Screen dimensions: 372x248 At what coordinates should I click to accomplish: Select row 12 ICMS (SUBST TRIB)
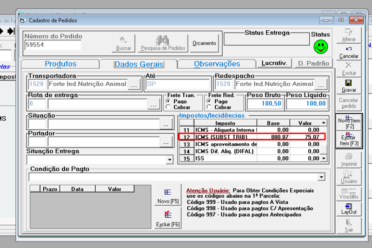250,137
